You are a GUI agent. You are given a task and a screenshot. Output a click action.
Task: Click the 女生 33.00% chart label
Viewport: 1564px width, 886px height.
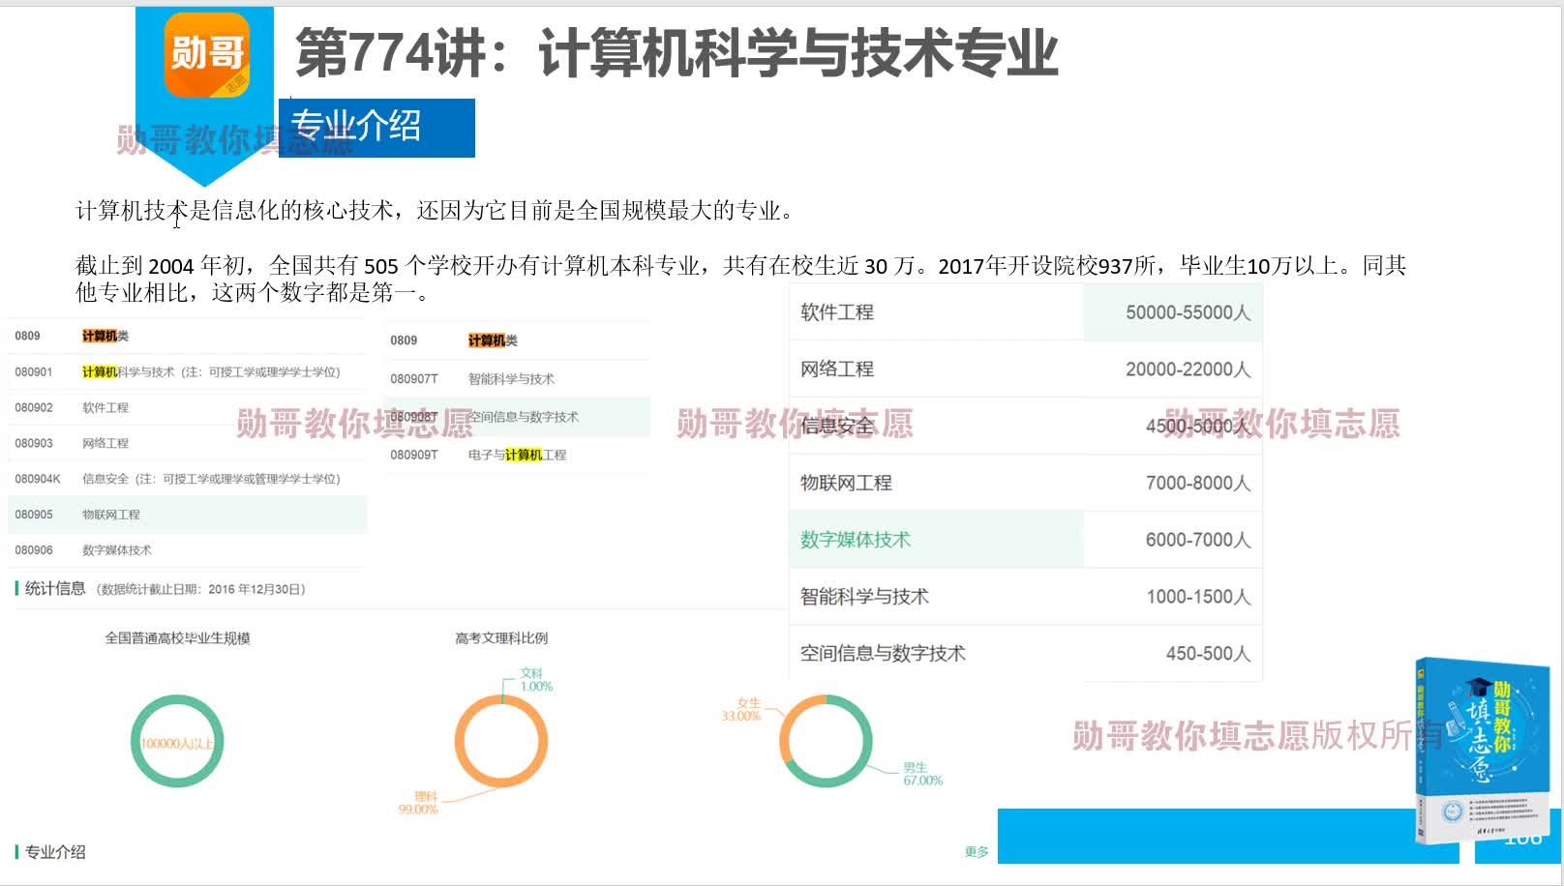pyautogui.click(x=741, y=710)
